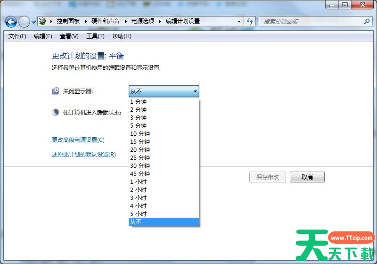Select 20 分钟 in the list
377x264 pixels.
pos(164,150)
